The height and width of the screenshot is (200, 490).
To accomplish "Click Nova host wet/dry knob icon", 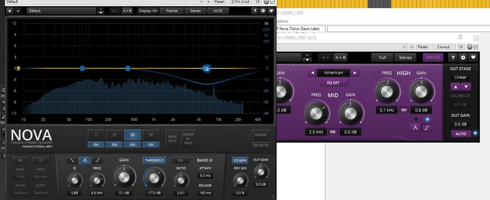I will coord(266,2).
